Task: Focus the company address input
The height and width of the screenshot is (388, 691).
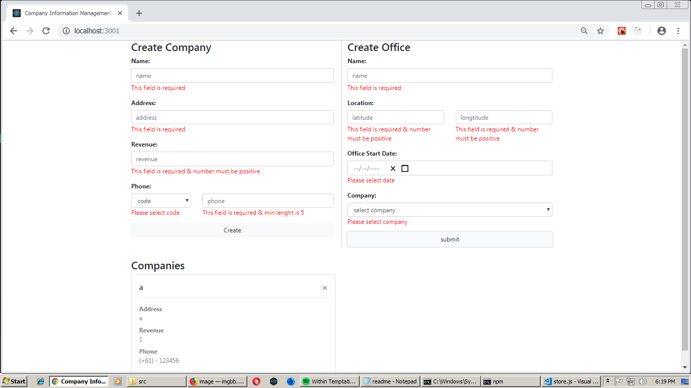Action: [232, 117]
